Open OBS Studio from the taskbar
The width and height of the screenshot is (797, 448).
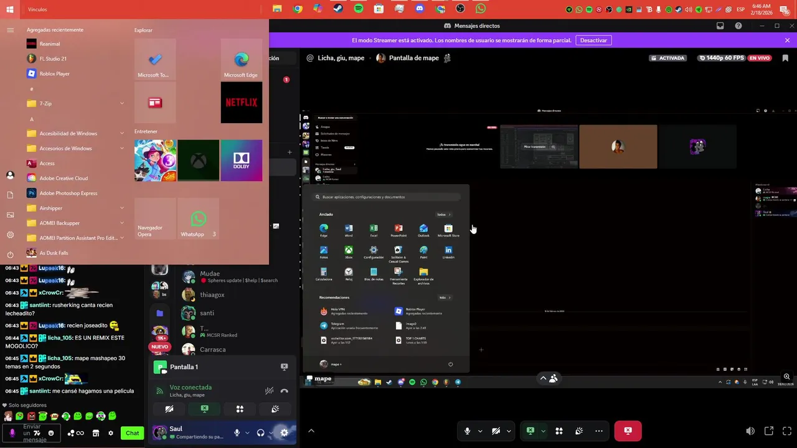pyautogui.click(x=460, y=9)
